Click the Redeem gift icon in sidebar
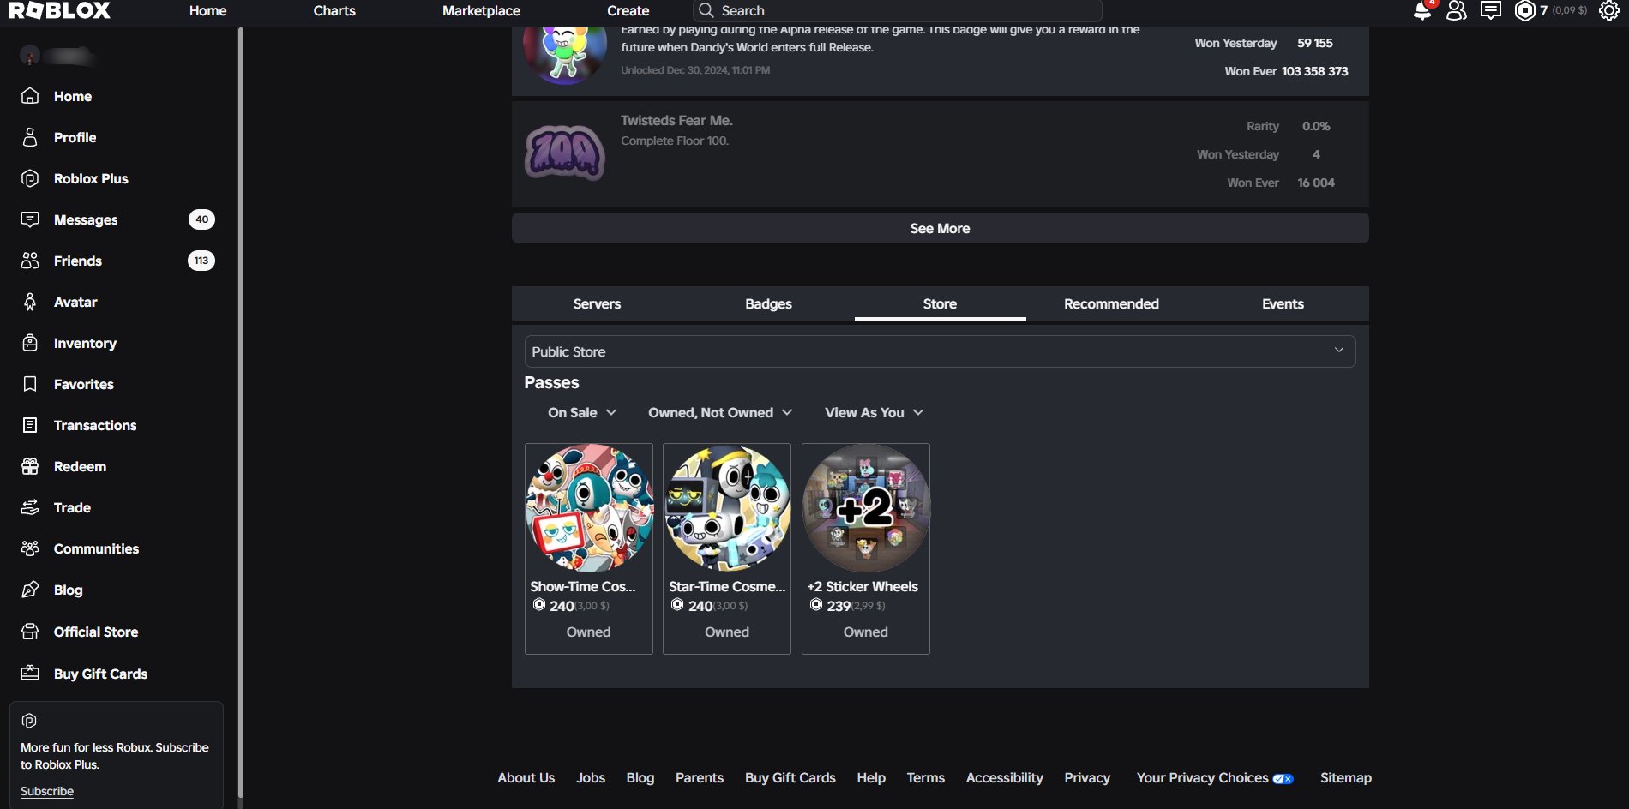The height and width of the screenshot is (809, 1629). [x=30, y=466]
